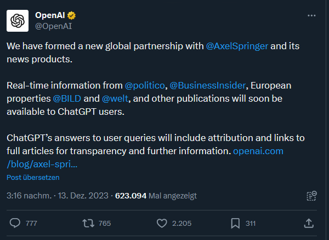Click the OpenAI profile avatar
The width and height of the screenshot is (329, 240).
point(18,20)
